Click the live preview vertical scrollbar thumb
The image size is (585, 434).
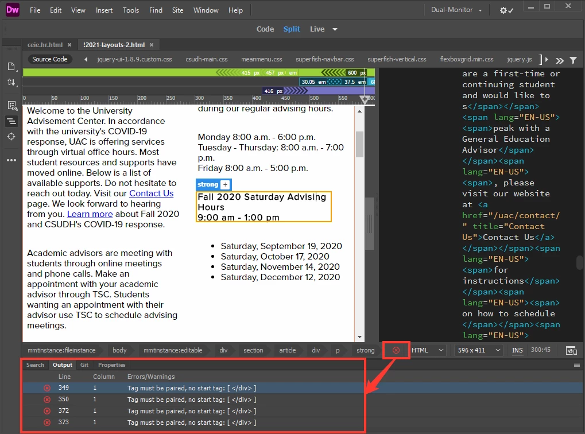(x=359, y=144)
